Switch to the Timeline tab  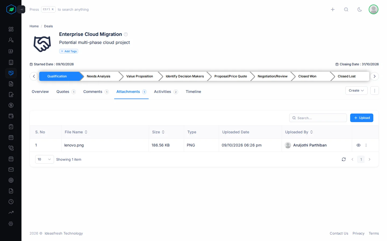(193, 92)
